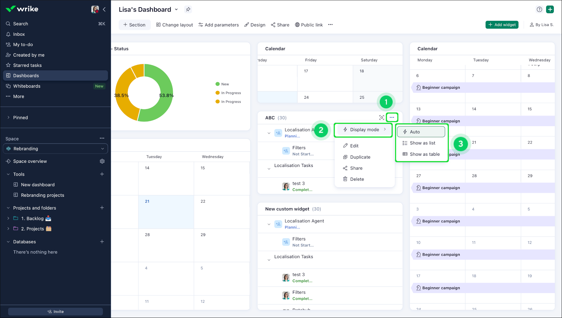Image resolution: width=562 pixels, height=318 pixels.
Task: Open test 3 task in ABC widget
Action: point(298,183)
